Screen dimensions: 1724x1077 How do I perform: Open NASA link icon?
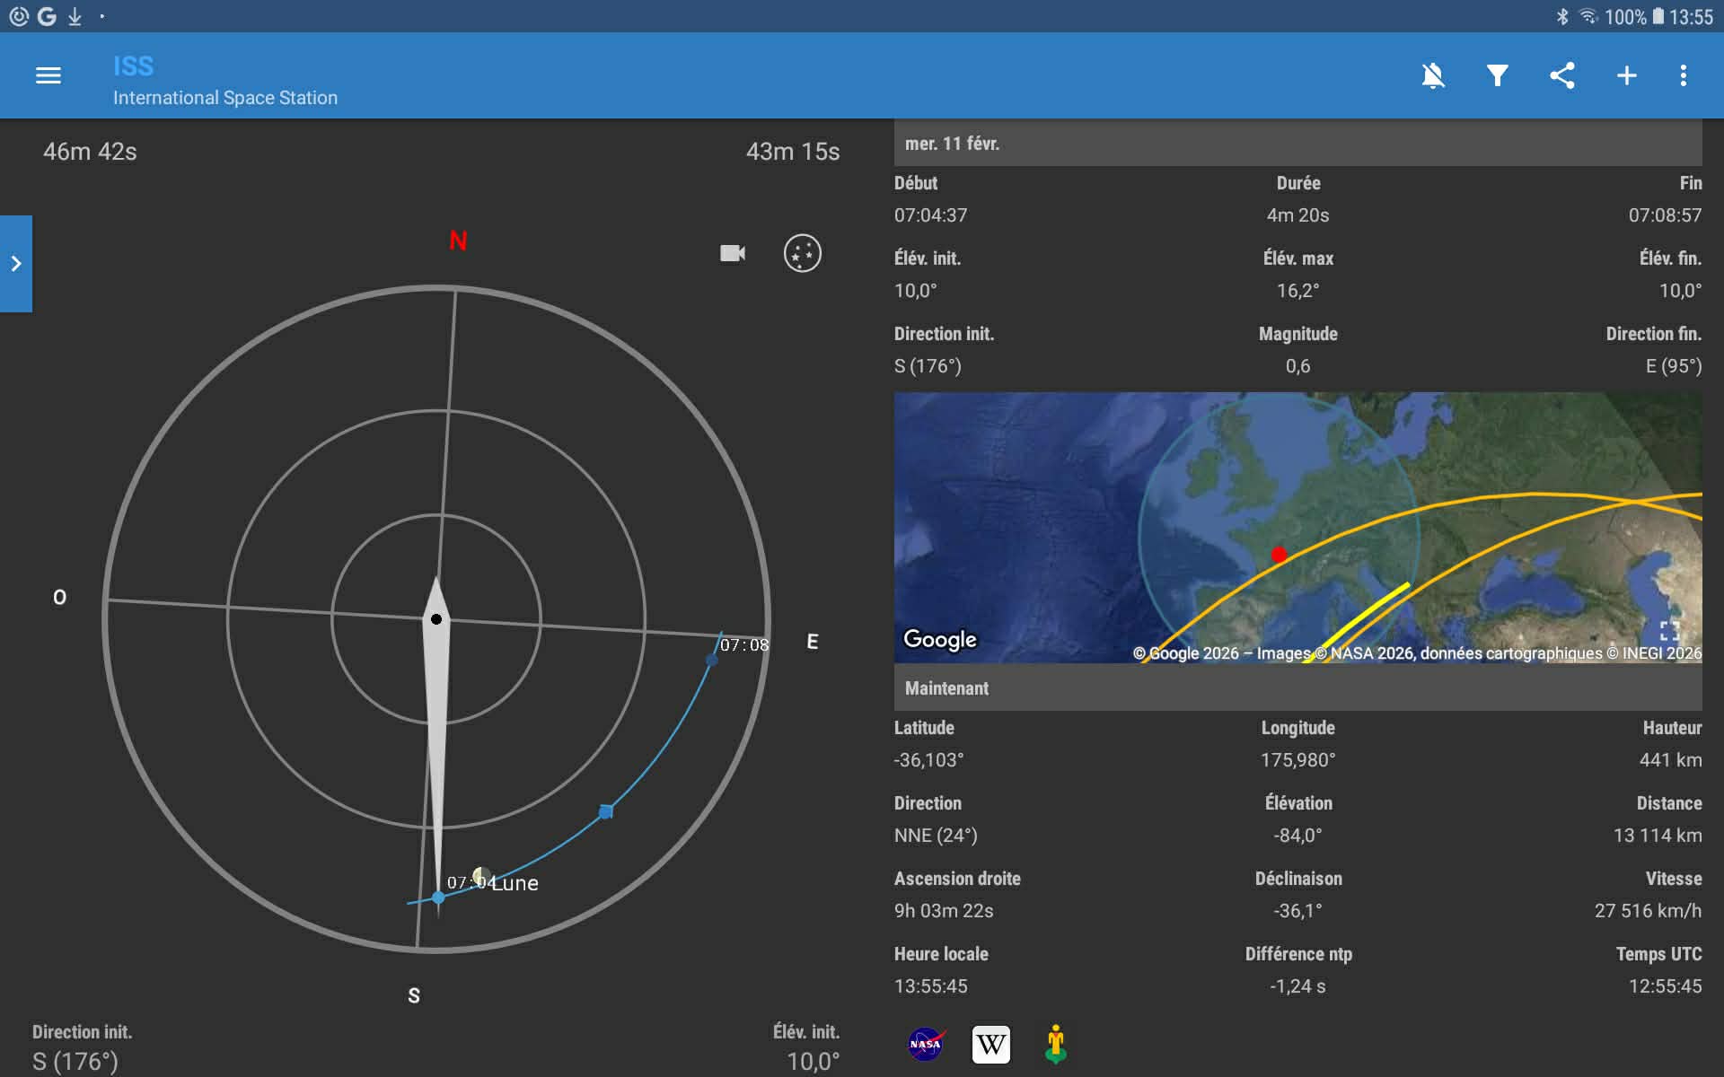click(925, 1044)
